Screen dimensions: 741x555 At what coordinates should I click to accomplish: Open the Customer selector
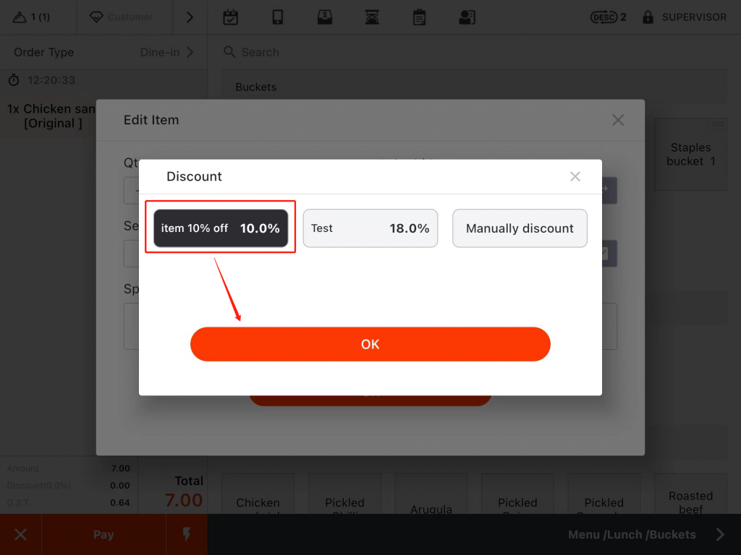[x=122, y=17]
